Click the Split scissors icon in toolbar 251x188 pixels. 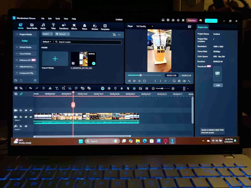(50, 88)
